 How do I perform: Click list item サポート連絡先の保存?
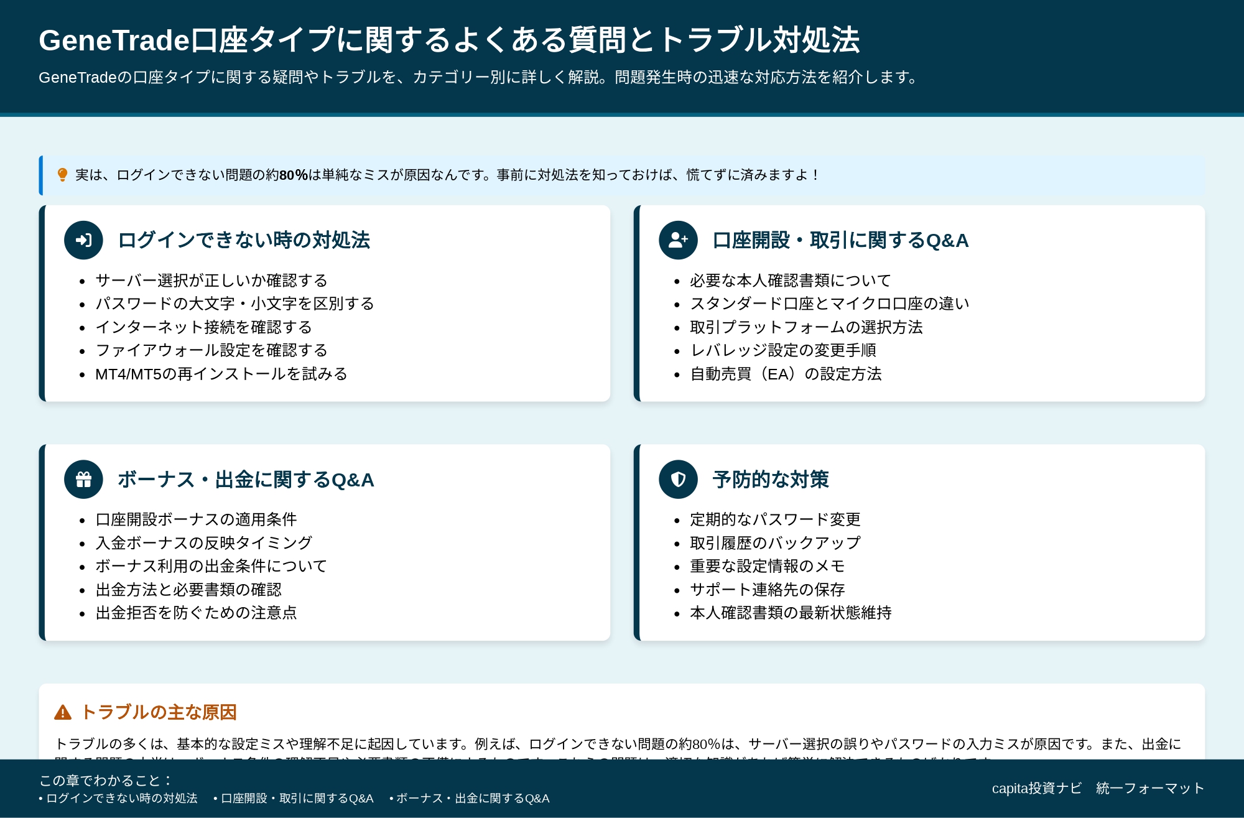[x=768, y=590]
